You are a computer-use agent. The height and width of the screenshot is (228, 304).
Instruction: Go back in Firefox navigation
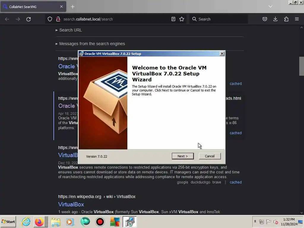pyautogui.click(x=7, y=19)
